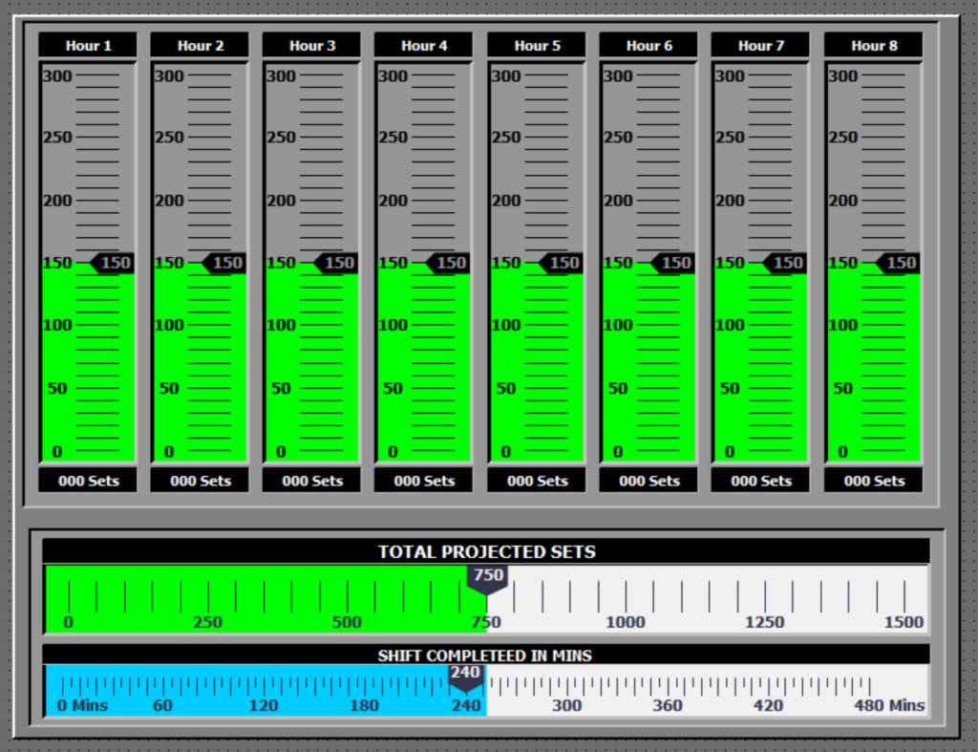Click the SHIFT COMPLETEED IN MINS title
This screenshot has width=978, height=752.
(x=484, y=655)
